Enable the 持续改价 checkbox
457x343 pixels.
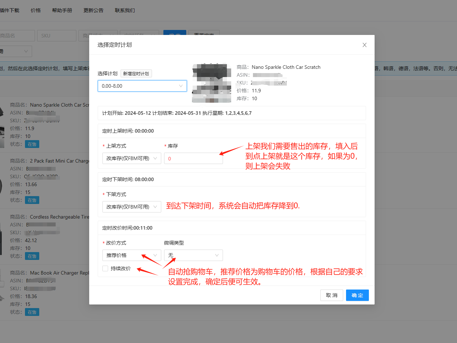[x=105, y=268]
